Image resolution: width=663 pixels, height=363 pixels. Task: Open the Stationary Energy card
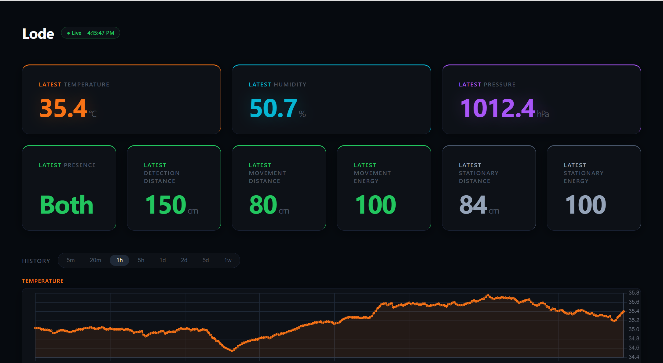click(594, 188)
